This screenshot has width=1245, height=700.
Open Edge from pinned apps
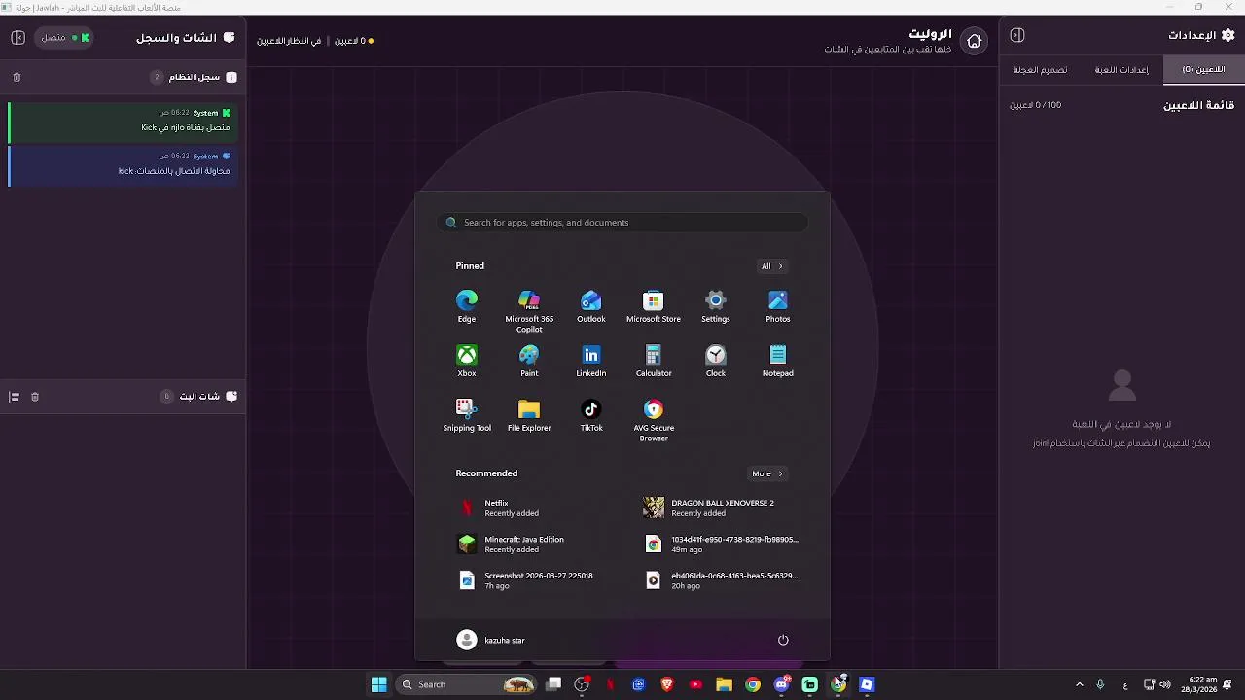[x=467, y=305]
